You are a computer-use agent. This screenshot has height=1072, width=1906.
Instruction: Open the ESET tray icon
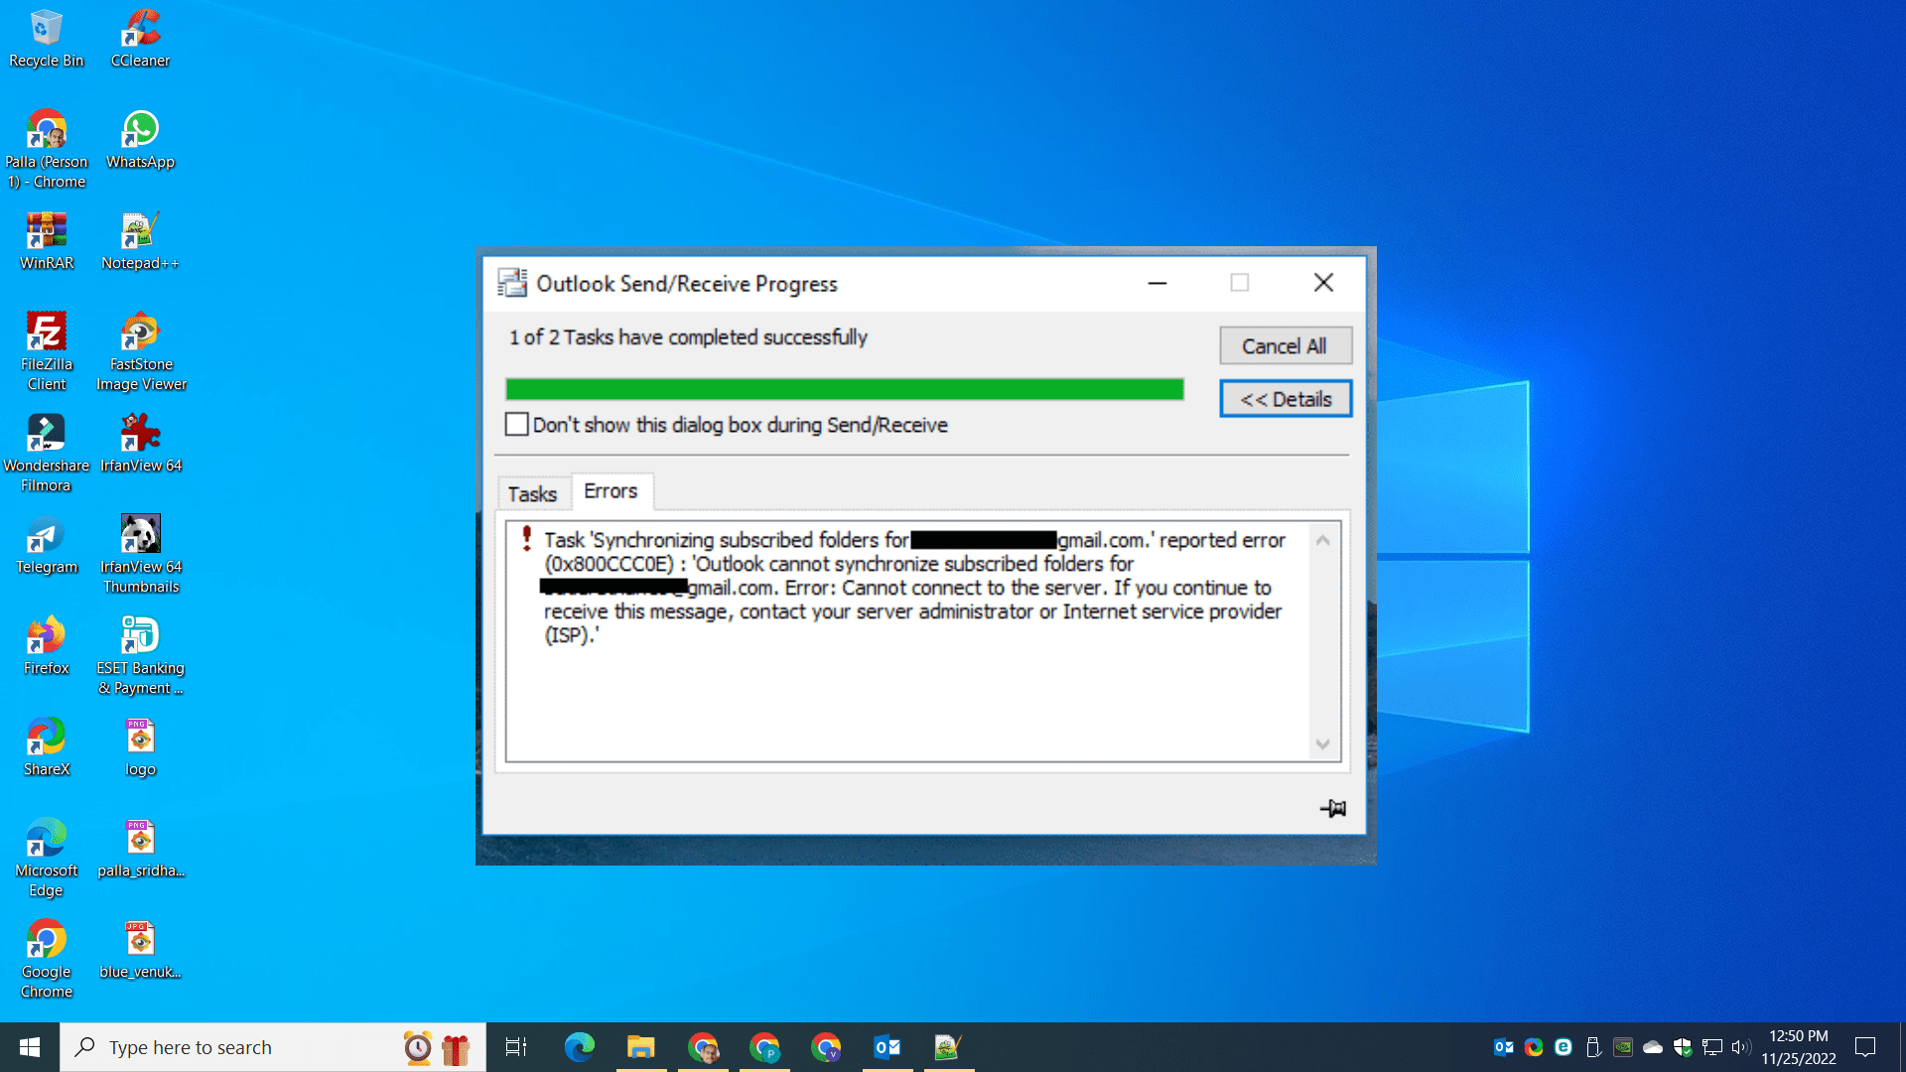coord(1564,1047)
